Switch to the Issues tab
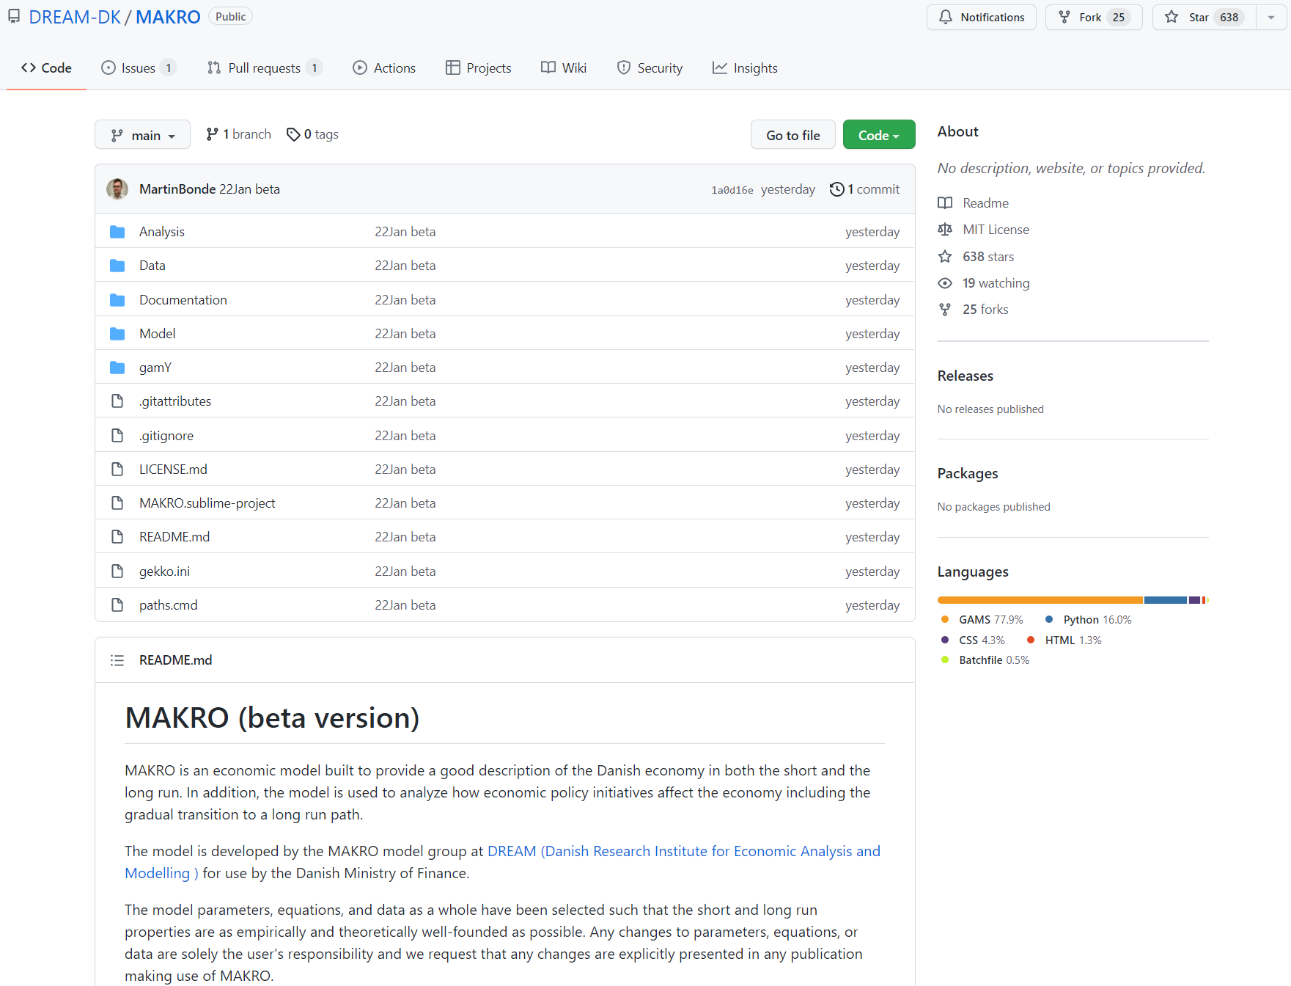 138,68
